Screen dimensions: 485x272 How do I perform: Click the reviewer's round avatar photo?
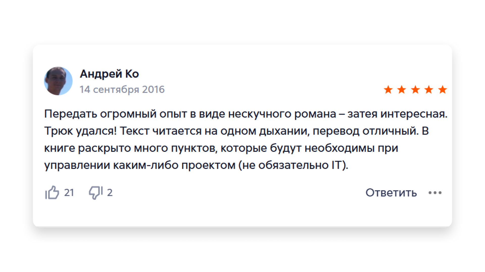click(x=58, y=81)
